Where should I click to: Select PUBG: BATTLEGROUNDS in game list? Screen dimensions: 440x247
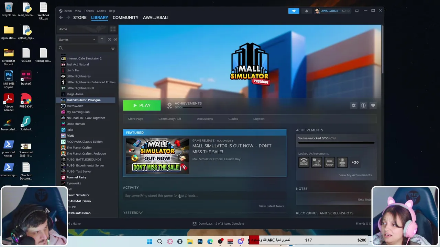84,160
